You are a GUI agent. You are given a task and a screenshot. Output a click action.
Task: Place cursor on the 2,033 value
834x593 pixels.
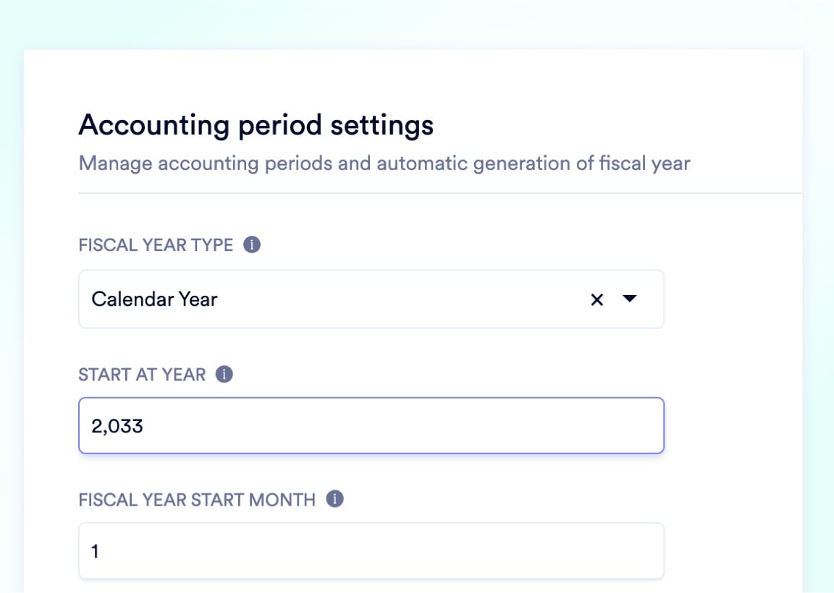pos(117,426)
